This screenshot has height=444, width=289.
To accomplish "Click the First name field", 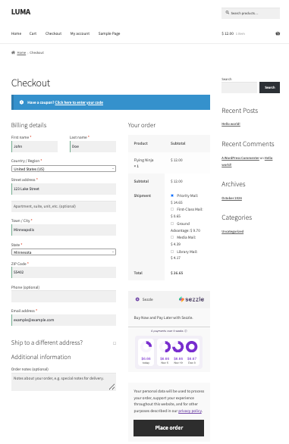I will click(34, 146).
